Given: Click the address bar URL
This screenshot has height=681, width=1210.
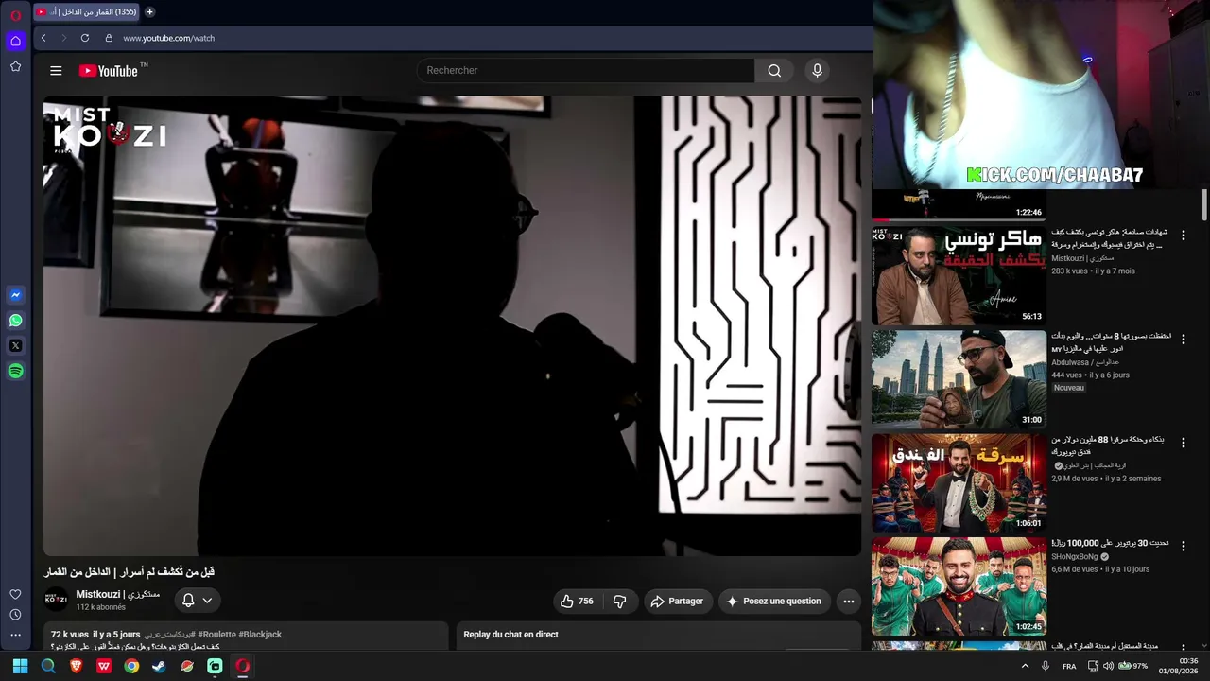Looking at the screenshot, I should coord(169,38).
